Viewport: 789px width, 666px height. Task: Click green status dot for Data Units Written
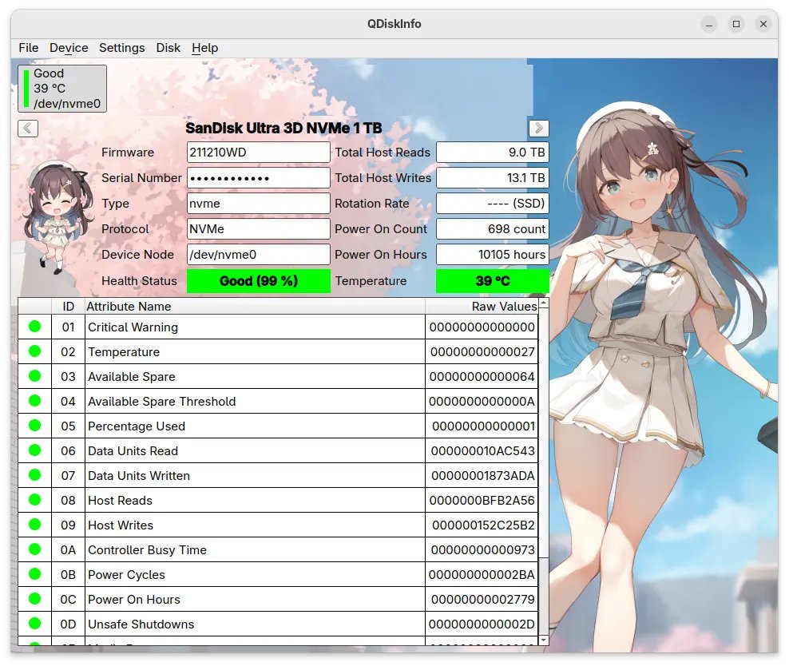(x=34, y=475)
